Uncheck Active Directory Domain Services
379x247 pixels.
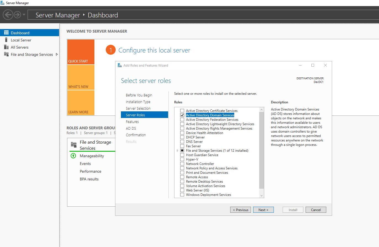pyautogui.click(x=182, y=115)
